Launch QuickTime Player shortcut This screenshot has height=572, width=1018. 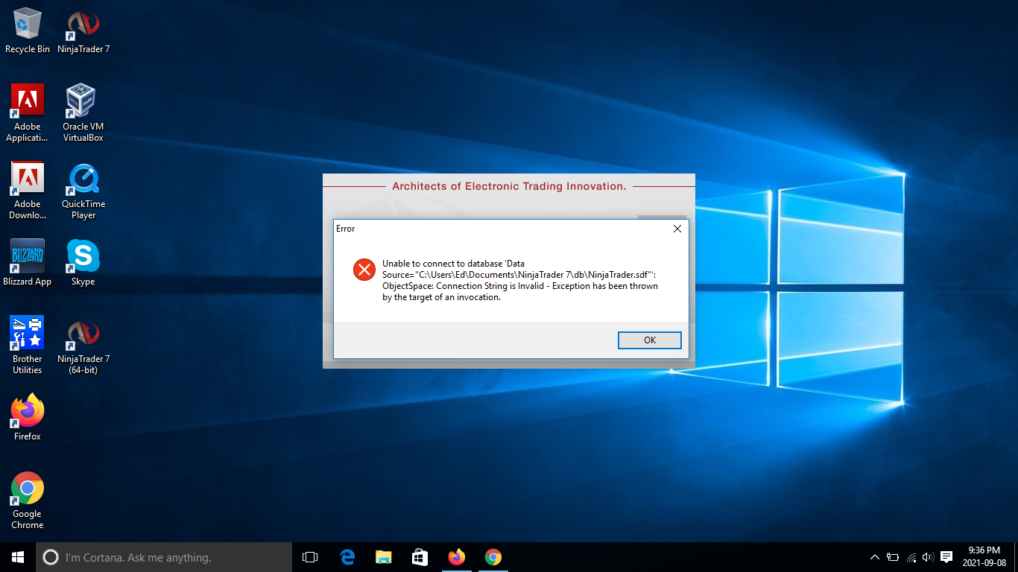tap(83, 190)
